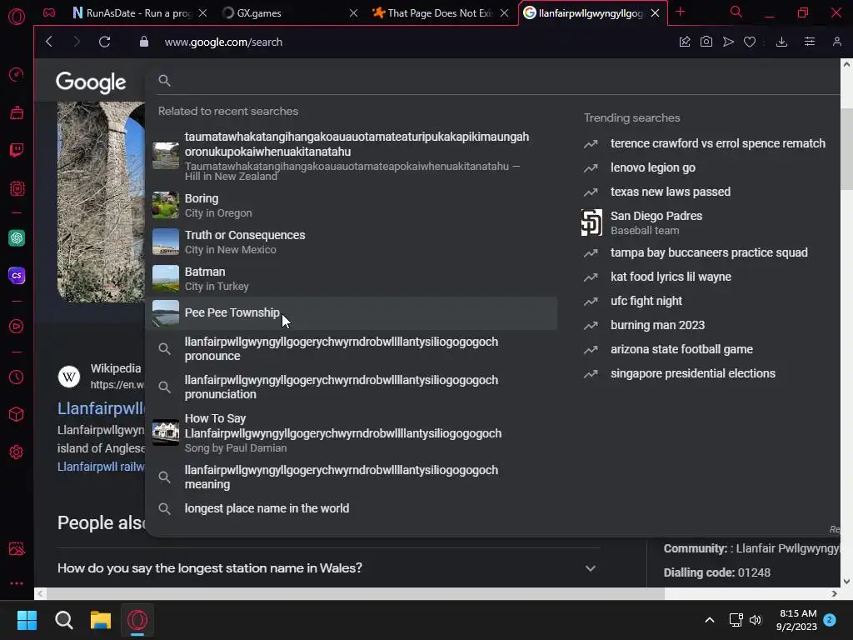
Task: Click the horizontal scrollbar of the page
Action: point(355,593)
